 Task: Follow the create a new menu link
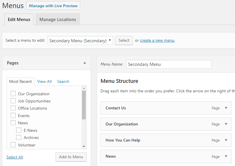(x=157, y=41)
